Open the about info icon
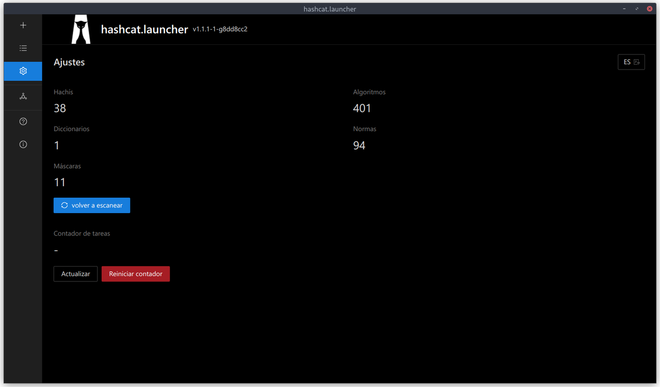660x387 pixels. (23, 145)
